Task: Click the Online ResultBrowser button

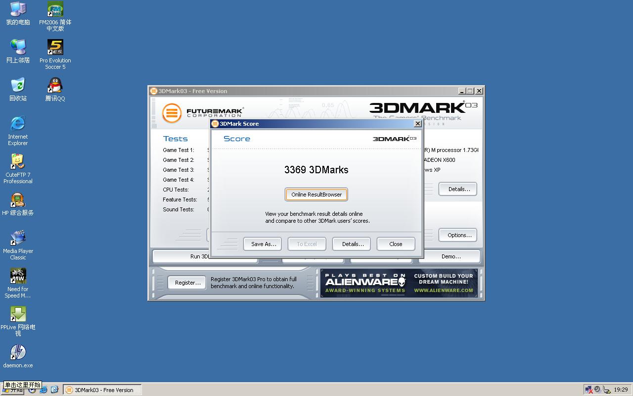Action: point(316,195)
